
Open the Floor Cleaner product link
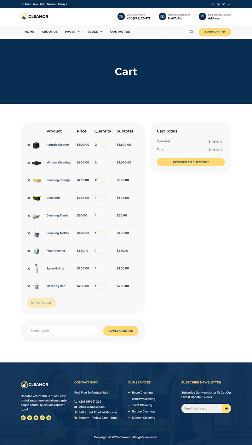(56, 251)
